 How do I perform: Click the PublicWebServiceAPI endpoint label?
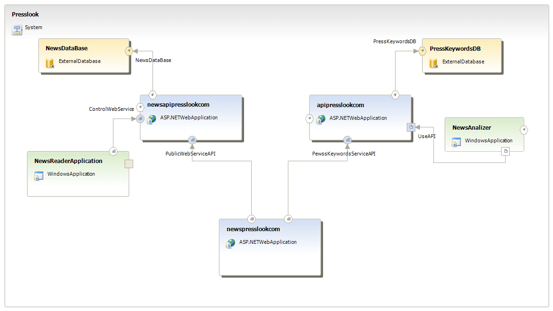(x=190, y=154)
